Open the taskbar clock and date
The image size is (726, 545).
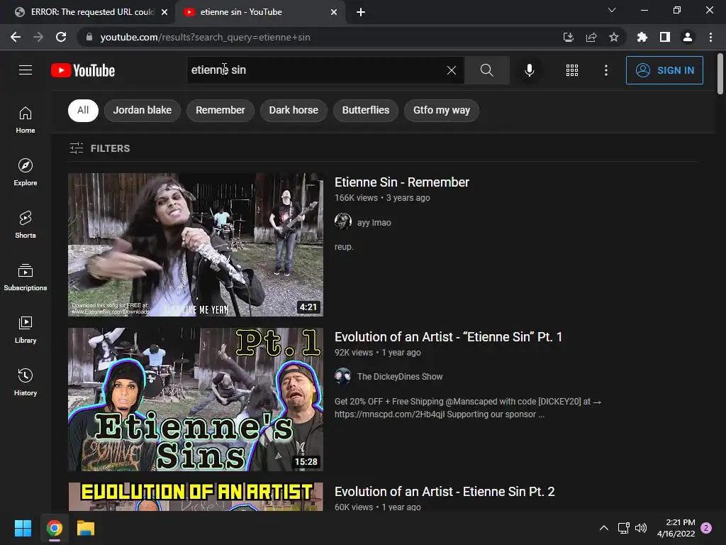[676, 528]
